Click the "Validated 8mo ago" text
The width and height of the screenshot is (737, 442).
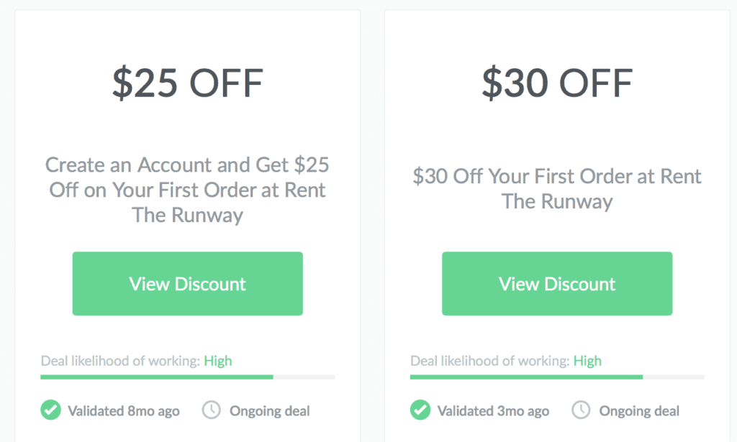coord(124,411)
